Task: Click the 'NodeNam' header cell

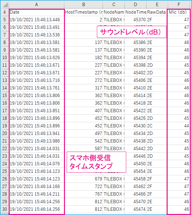Action: (x=114, y=12)
